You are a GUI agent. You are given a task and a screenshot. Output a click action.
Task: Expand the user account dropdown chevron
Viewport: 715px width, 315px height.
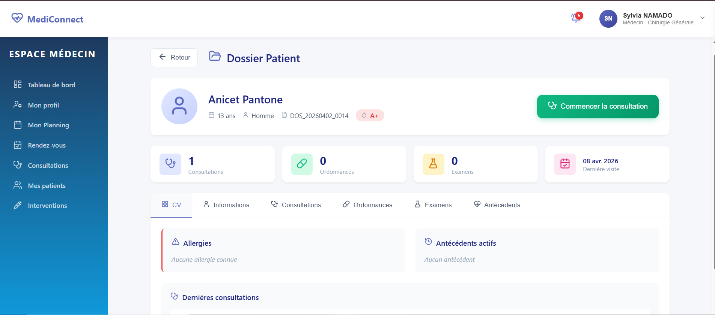pyautogui.click(x=702, y=18)
